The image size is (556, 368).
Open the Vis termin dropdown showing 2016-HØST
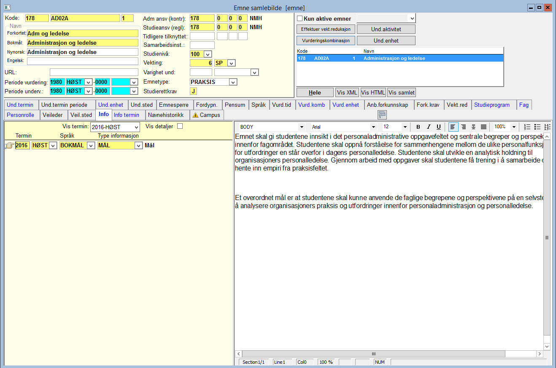pos(136,127)
